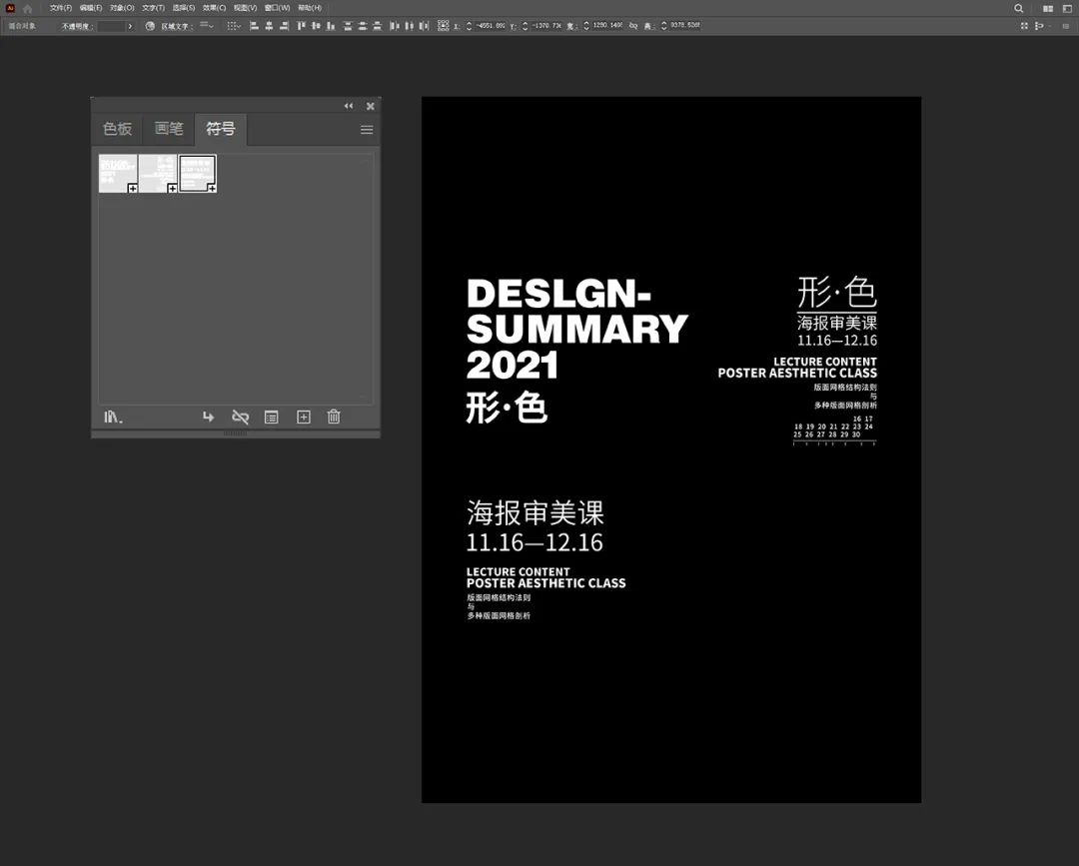
Task: Click the search magnifier icon
Action: pyautogui.click(x=1019, y=8)
